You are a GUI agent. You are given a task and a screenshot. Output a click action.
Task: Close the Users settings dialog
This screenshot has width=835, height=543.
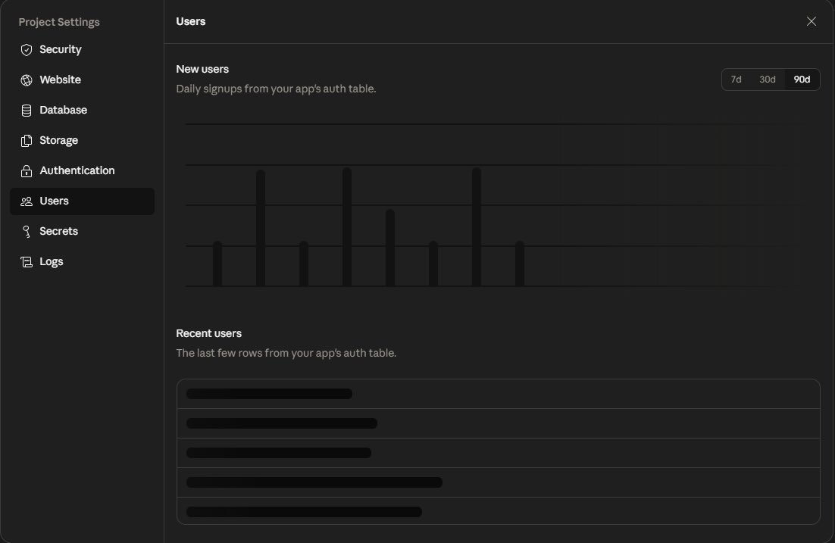click(x=812, y=21)
